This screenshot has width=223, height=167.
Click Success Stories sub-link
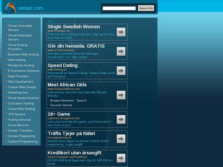[61, 105]
